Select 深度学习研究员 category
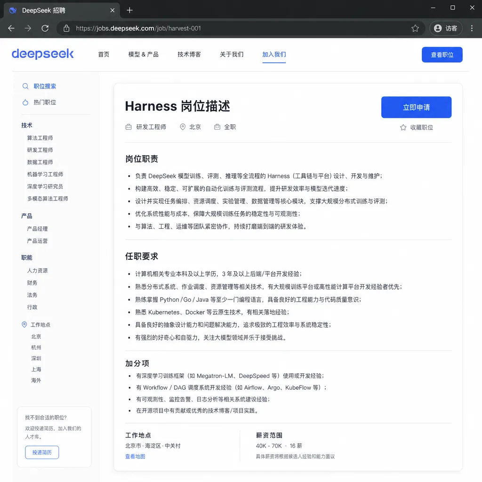The image size is (482, 482). [45, 186]
